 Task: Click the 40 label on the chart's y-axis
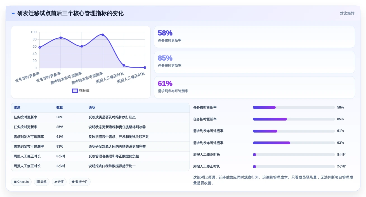[35, 54]
